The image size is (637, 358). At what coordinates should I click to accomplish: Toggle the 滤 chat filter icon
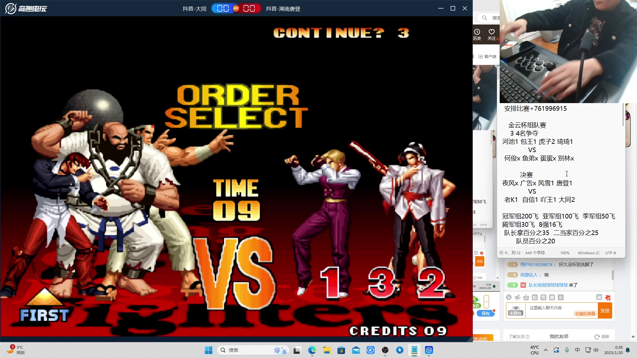tap(599, 297)
